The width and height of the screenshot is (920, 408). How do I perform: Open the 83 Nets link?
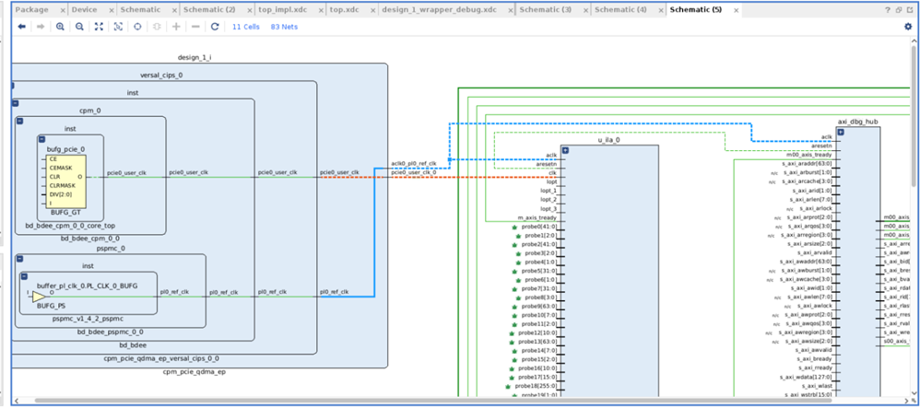(x=284, y=27)
